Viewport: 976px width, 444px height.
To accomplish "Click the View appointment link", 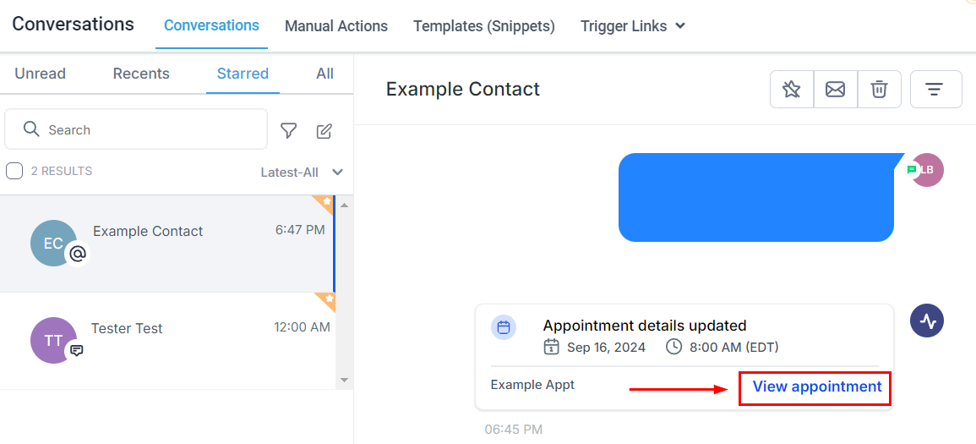I will pyautogui.click(x=816, y=386).
